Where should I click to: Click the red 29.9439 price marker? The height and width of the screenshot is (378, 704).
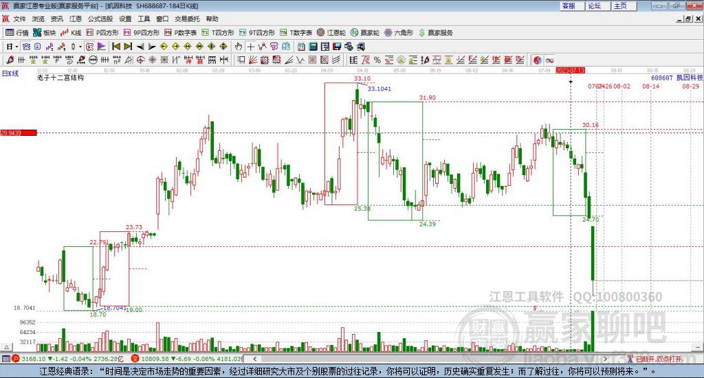click(x=19, y=132)
